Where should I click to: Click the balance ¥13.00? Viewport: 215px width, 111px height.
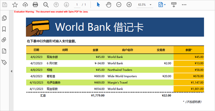[199, 63]
